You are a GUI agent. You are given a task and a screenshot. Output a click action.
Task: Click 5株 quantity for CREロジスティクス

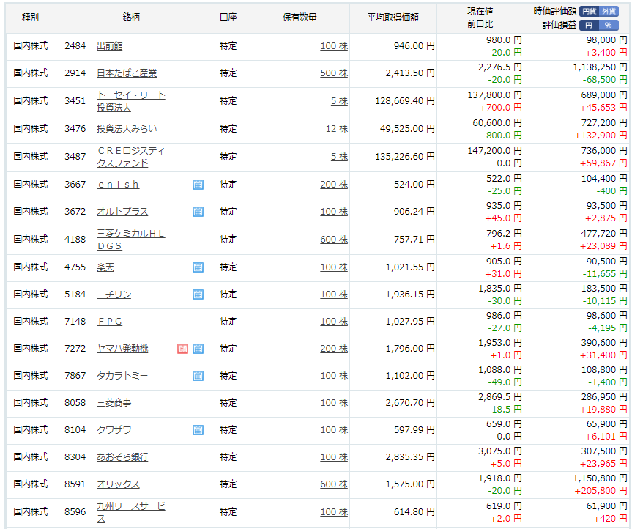339,157
